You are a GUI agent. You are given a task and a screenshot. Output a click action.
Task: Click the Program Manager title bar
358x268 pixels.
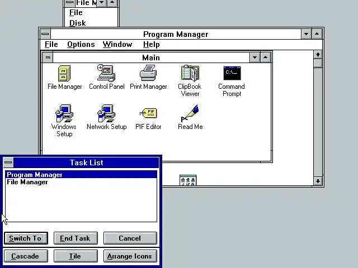click(x=176, y=34)
